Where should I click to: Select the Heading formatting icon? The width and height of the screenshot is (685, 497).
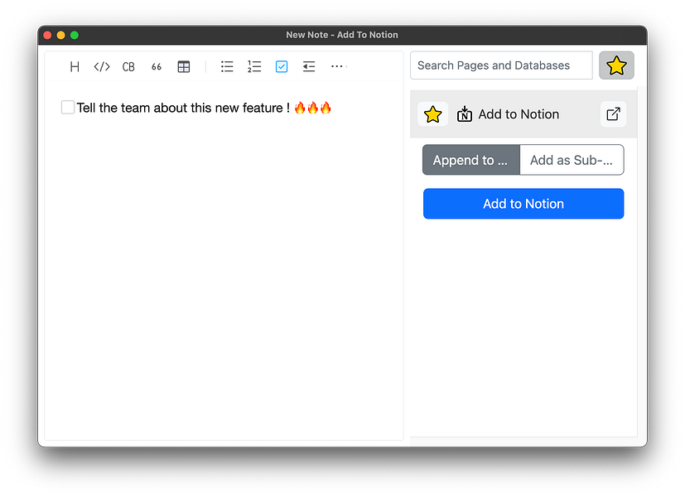(75, 66)
